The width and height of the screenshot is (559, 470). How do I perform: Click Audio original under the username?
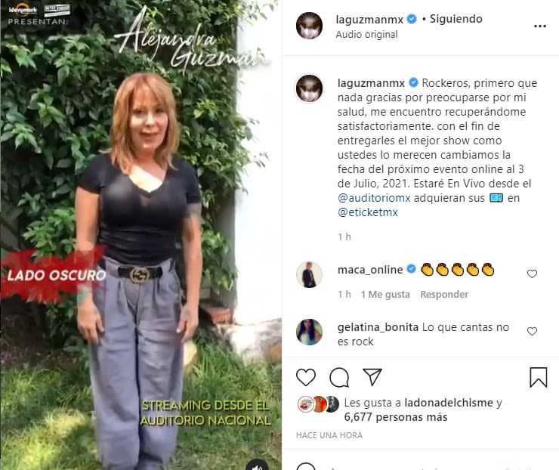366,35
